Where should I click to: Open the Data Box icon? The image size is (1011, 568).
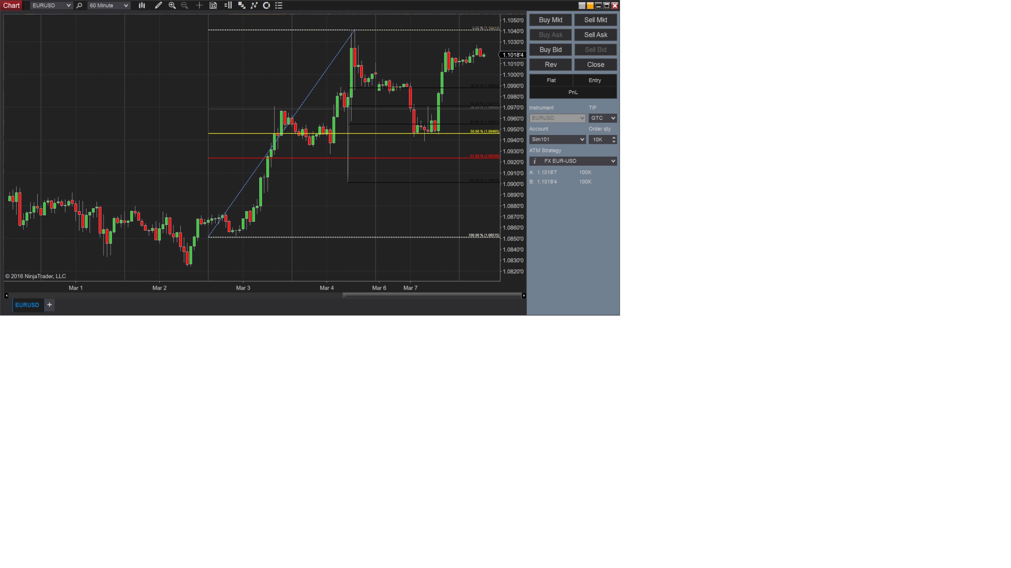pyautogui.click(x=213, y=5)
